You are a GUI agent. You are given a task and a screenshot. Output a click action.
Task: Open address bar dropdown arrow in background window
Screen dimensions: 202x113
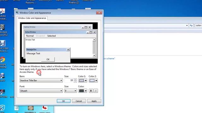[x=187, y=25]
